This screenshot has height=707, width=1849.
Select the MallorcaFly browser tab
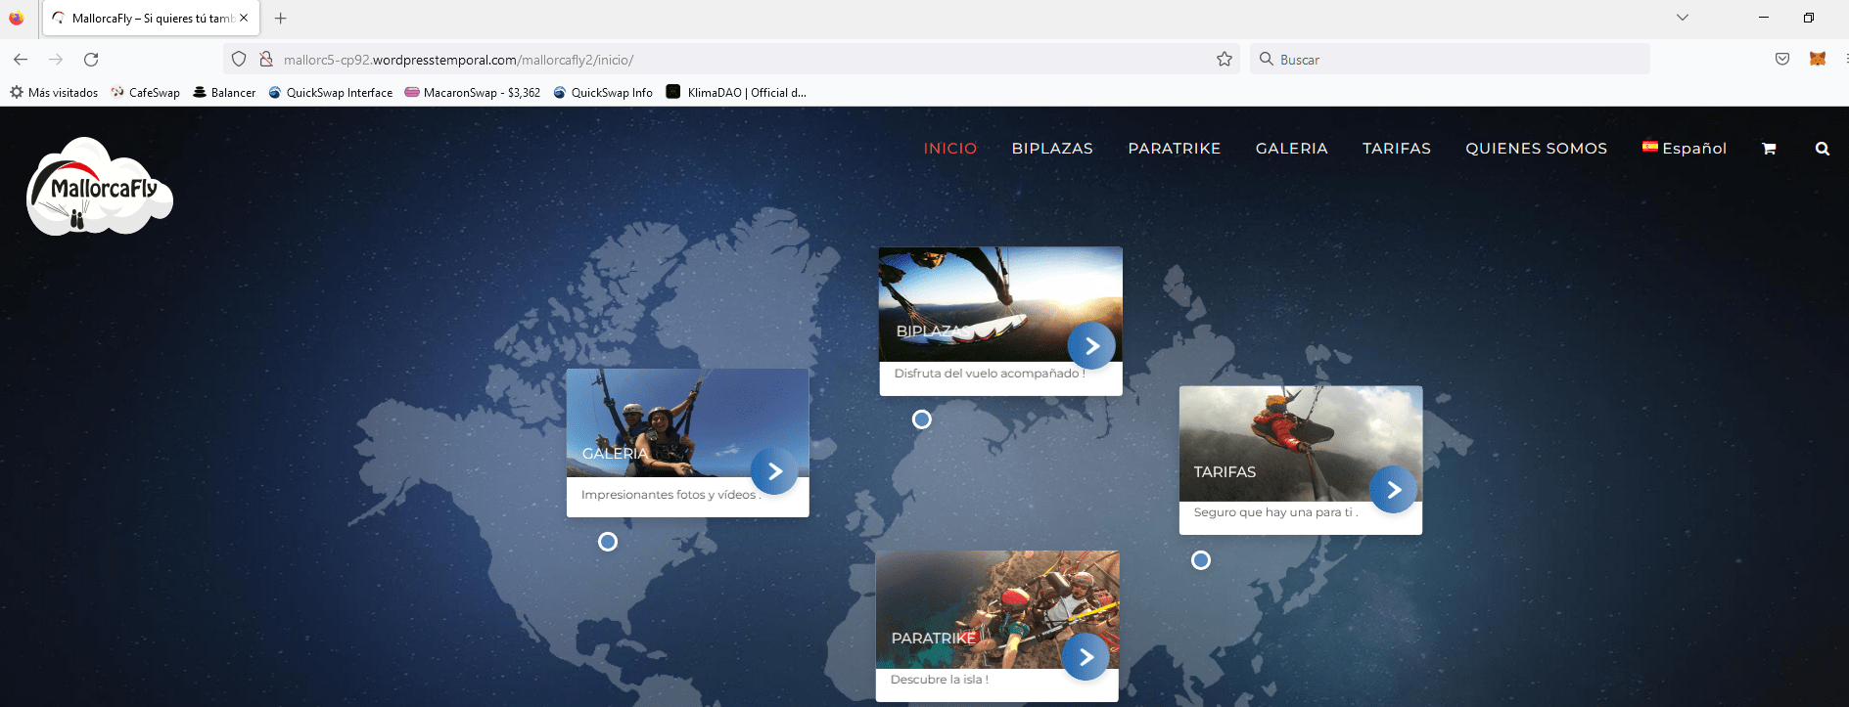[x=151, y=18]
